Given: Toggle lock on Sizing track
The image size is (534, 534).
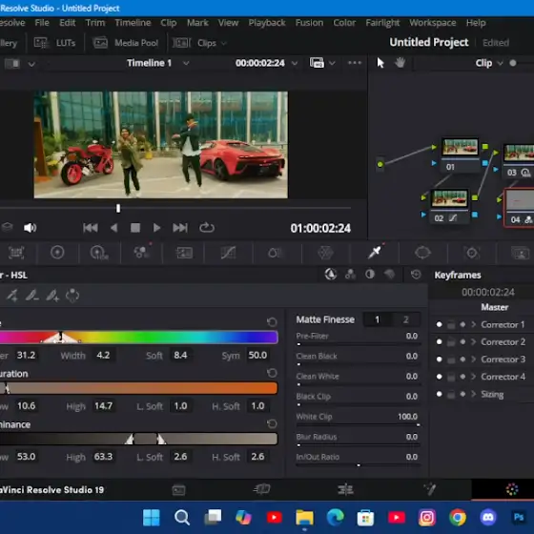Looking at the screenshot, I should tap(450, 395).
